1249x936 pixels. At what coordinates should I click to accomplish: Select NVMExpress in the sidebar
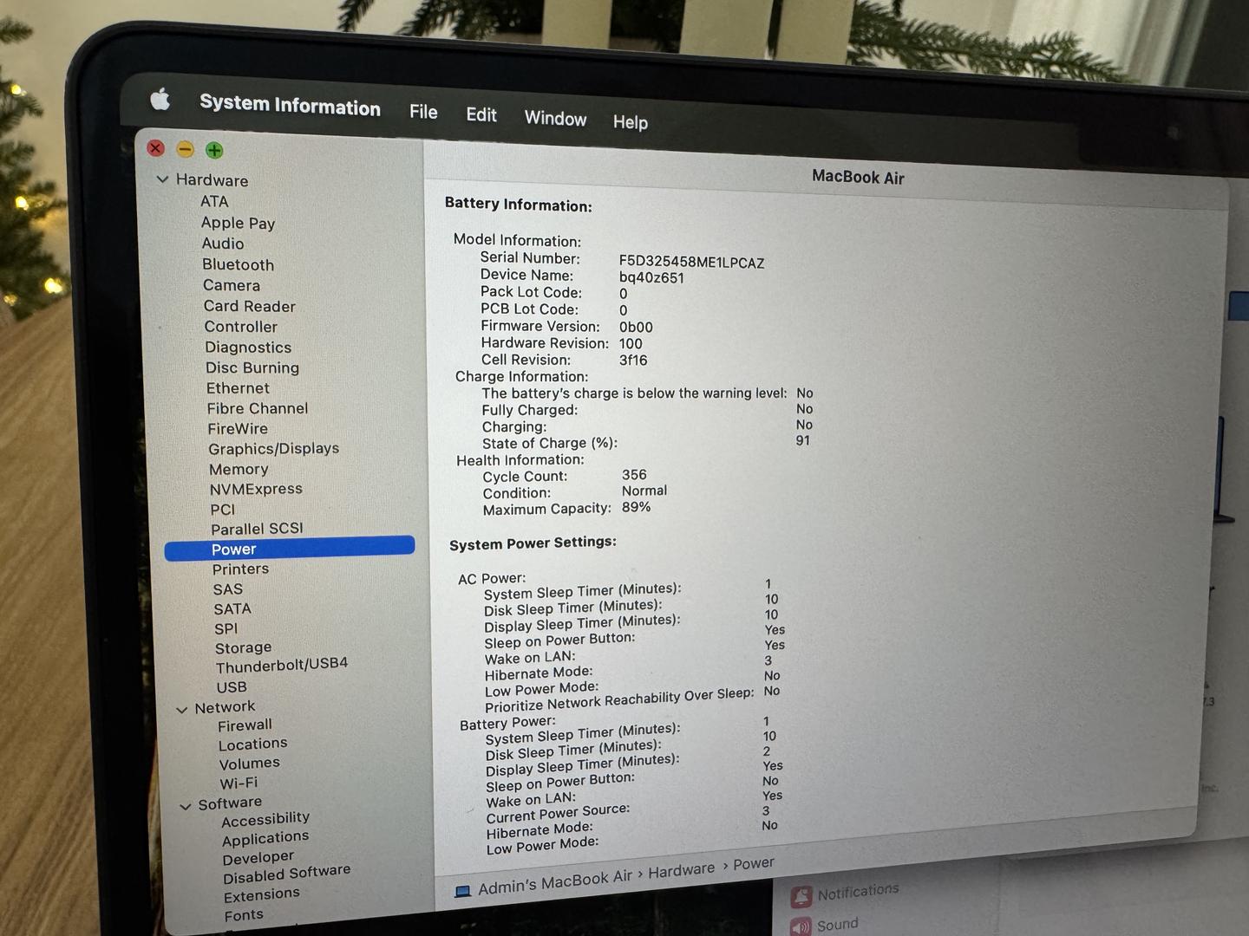256,489
